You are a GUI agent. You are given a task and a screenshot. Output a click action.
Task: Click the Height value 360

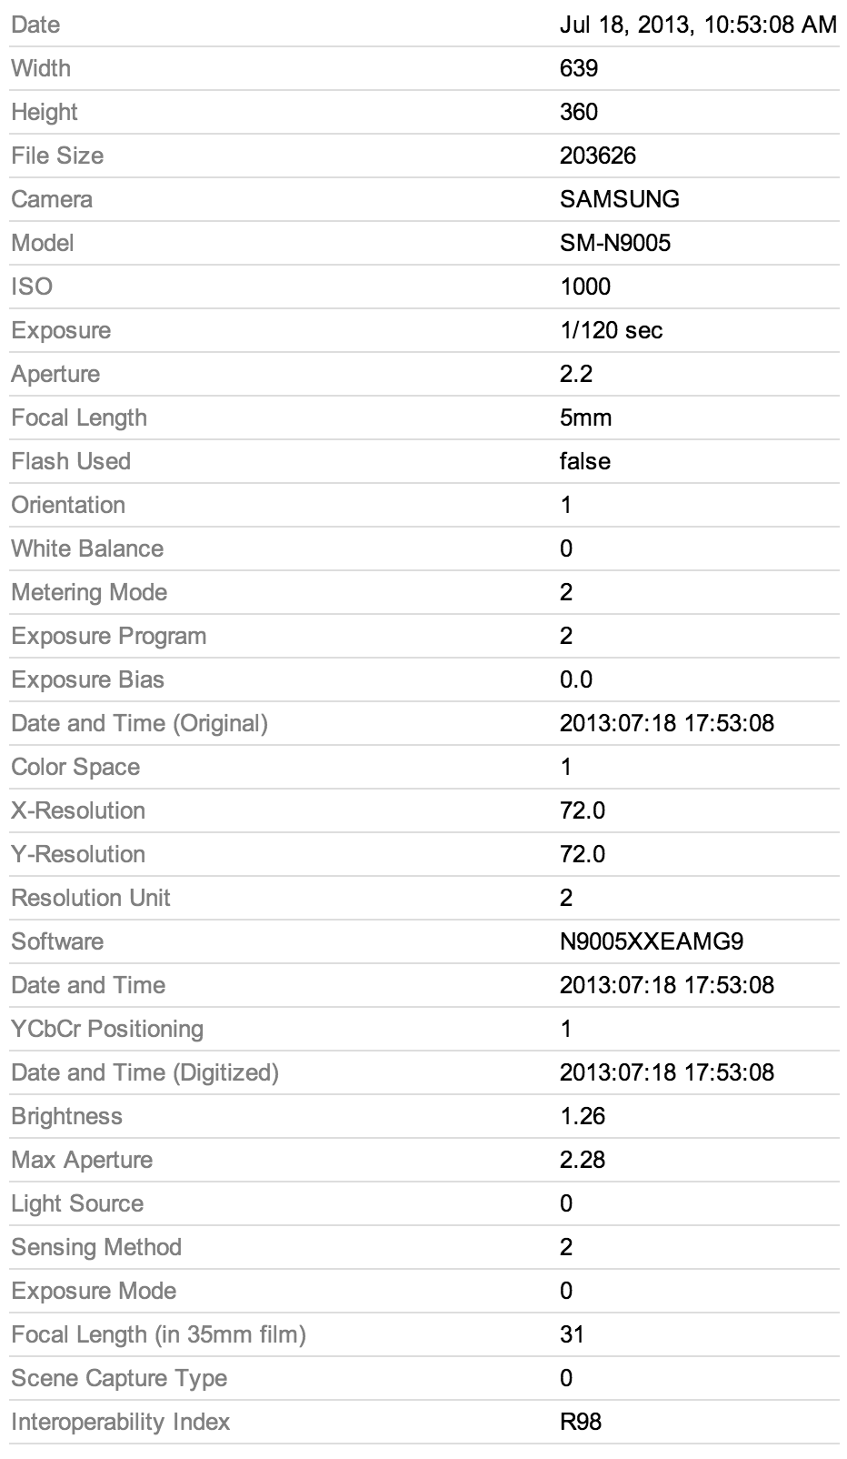coord(579,112)
